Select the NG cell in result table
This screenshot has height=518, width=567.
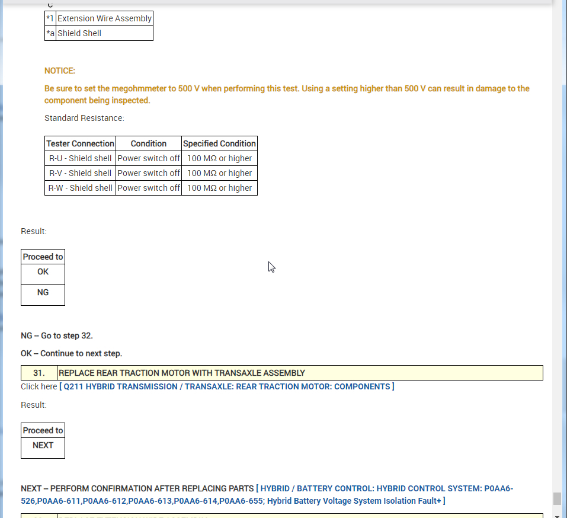click(x=43, y=295)
